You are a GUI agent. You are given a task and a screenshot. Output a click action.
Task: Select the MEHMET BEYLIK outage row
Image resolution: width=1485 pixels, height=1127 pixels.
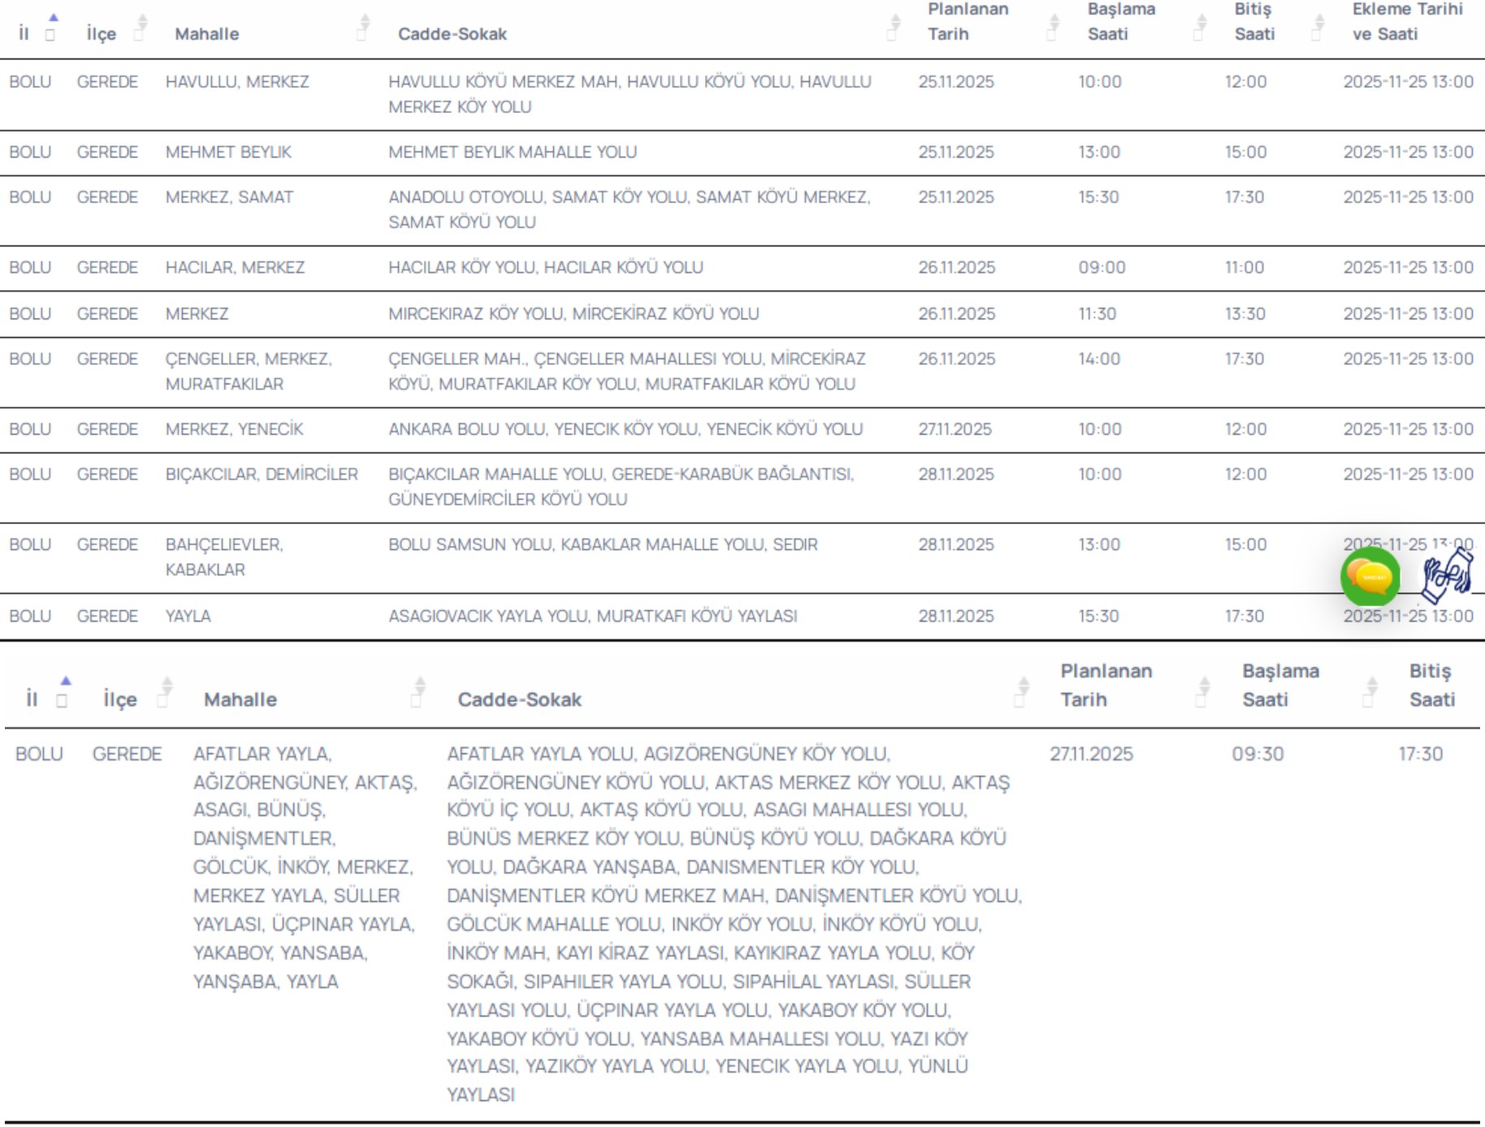pos(512,152)
